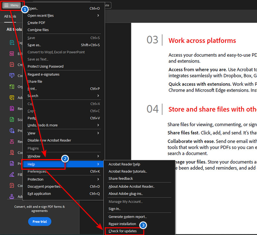Start the Free trial
This screenshot has width=257, height=235.
click(x=40, y=222)
